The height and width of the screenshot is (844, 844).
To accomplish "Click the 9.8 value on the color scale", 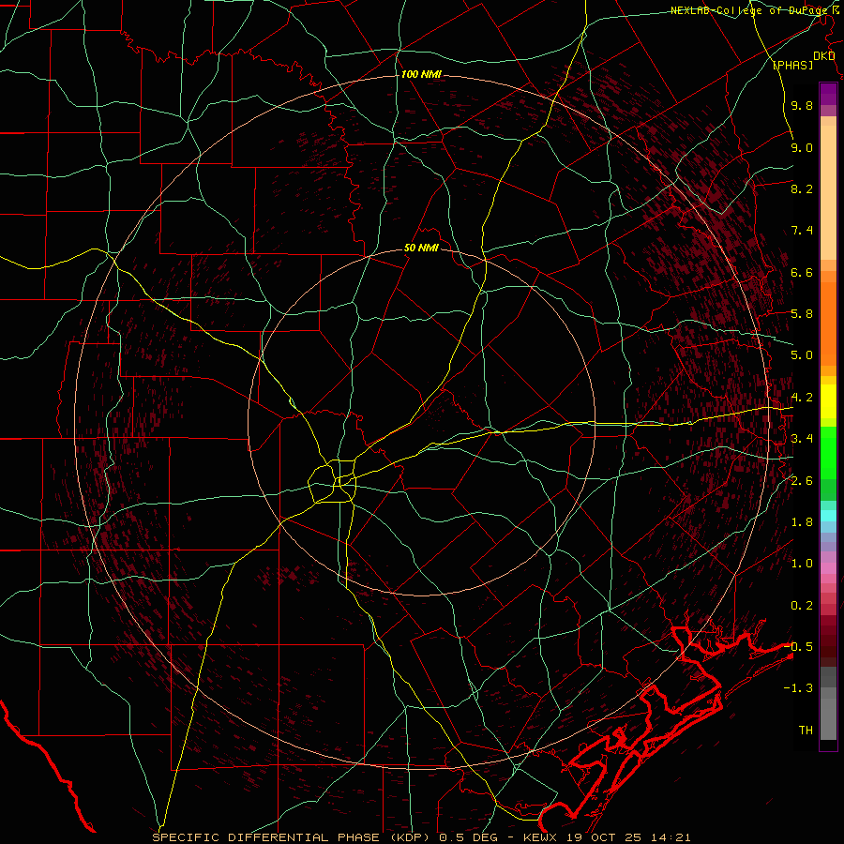I will (802, 106).
